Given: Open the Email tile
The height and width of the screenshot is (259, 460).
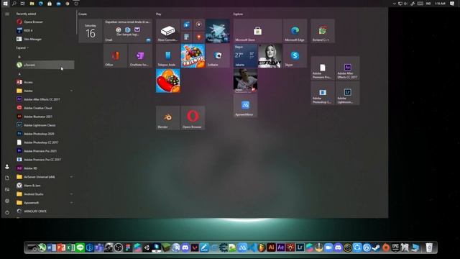Looking at the screenshot, I should click(x=128, y=31).
